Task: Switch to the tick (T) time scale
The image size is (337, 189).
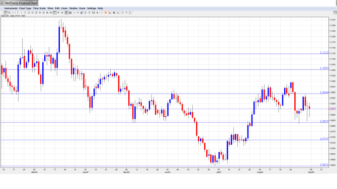Action: point(18,13)
